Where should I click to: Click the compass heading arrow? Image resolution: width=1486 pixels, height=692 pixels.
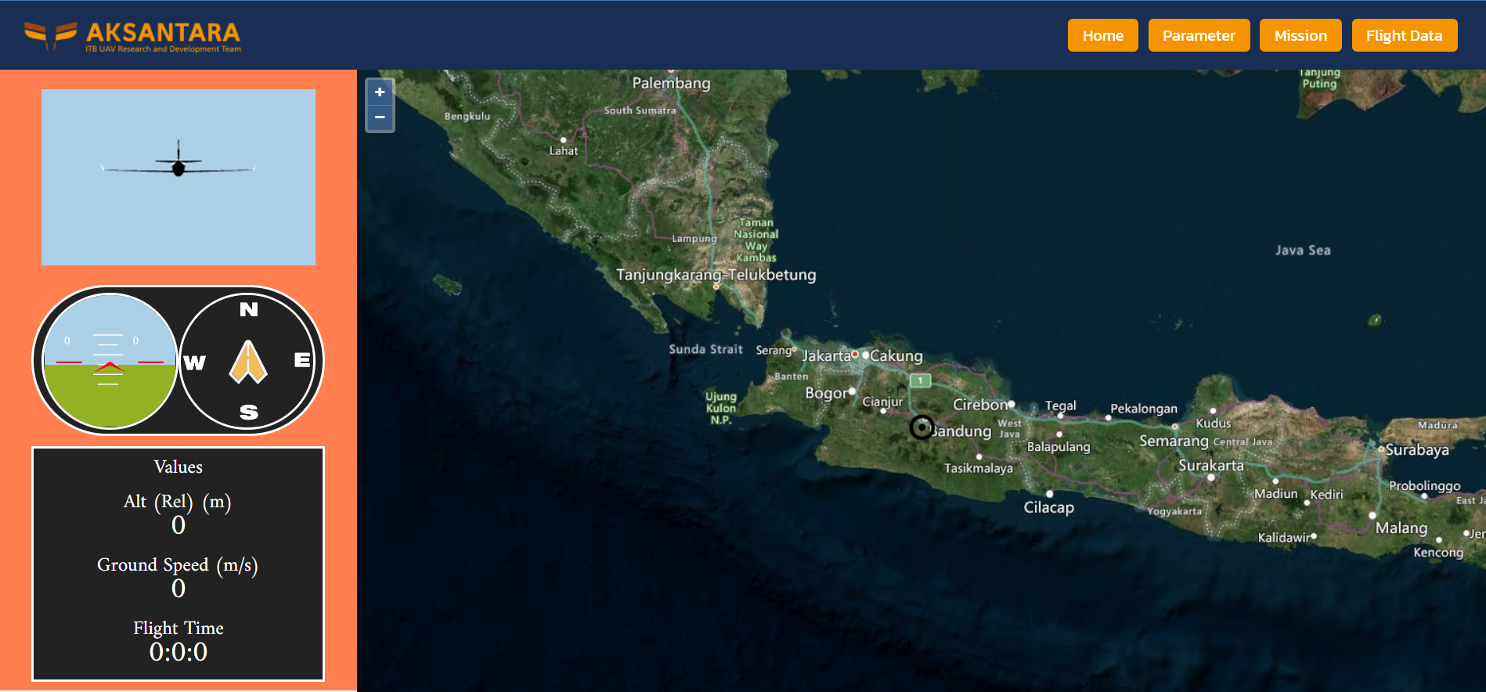click(248, 362)
